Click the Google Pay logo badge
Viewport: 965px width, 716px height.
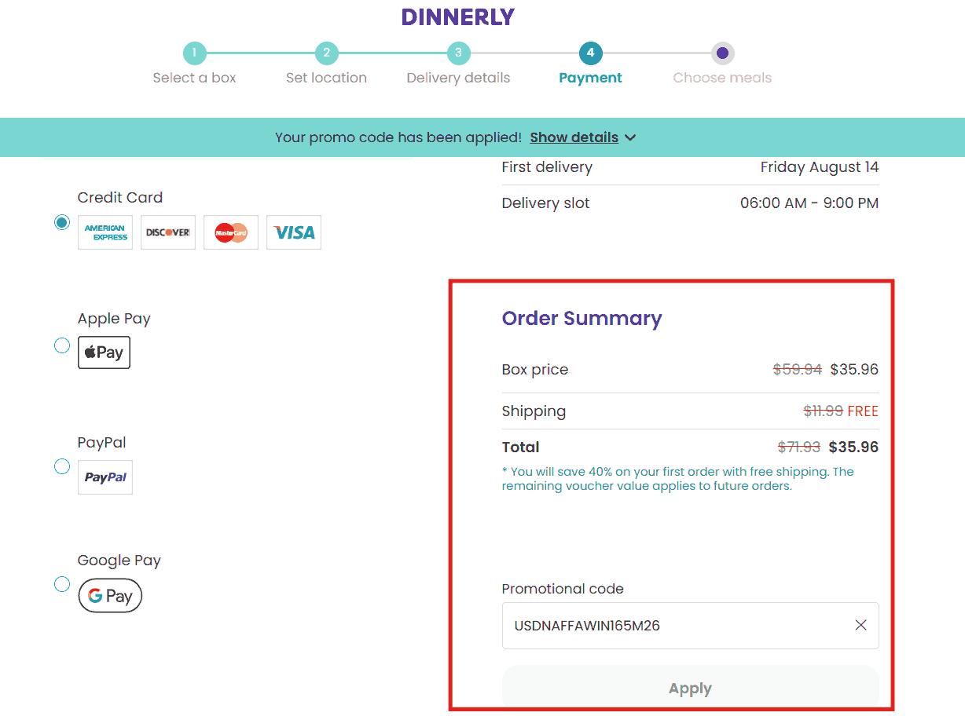coord(110,596)
